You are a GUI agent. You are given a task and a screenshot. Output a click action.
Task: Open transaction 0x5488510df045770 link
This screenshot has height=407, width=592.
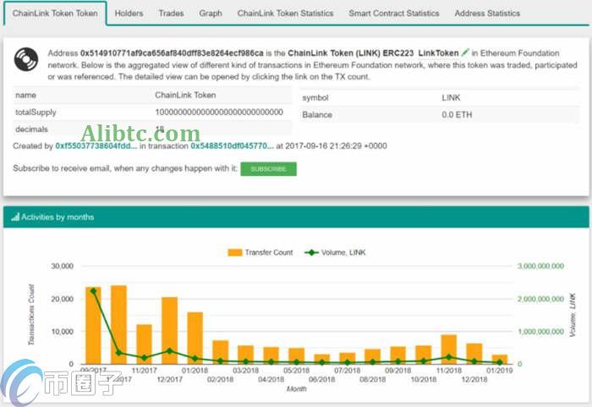click(x=231, y=146)
